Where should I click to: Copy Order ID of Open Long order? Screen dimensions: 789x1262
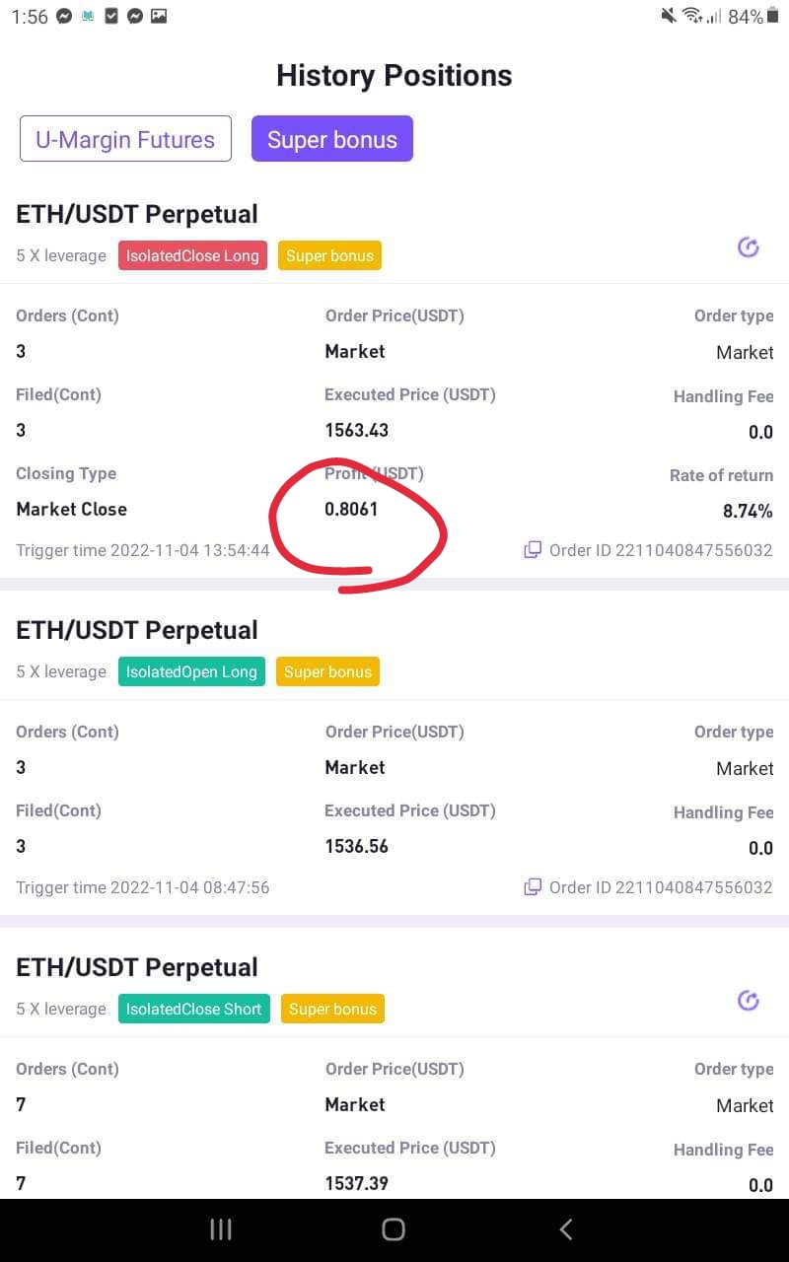533,887
